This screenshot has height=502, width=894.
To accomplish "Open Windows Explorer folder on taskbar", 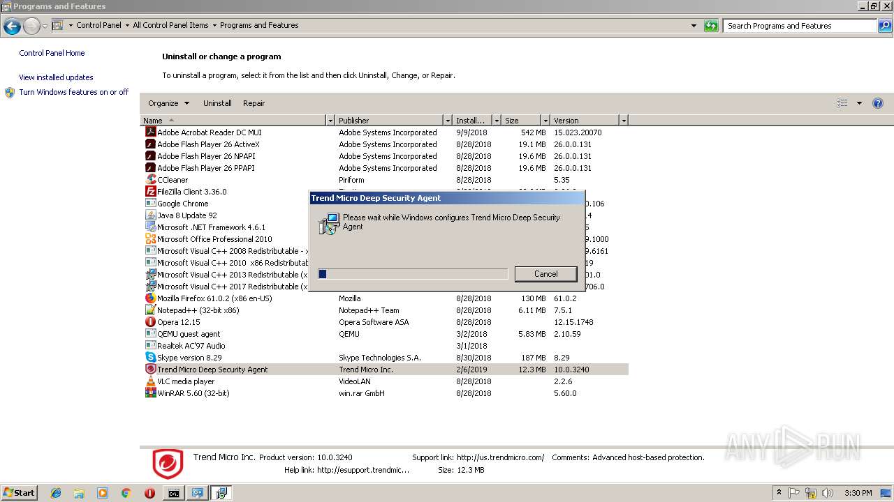I will (x=79, y=493).
